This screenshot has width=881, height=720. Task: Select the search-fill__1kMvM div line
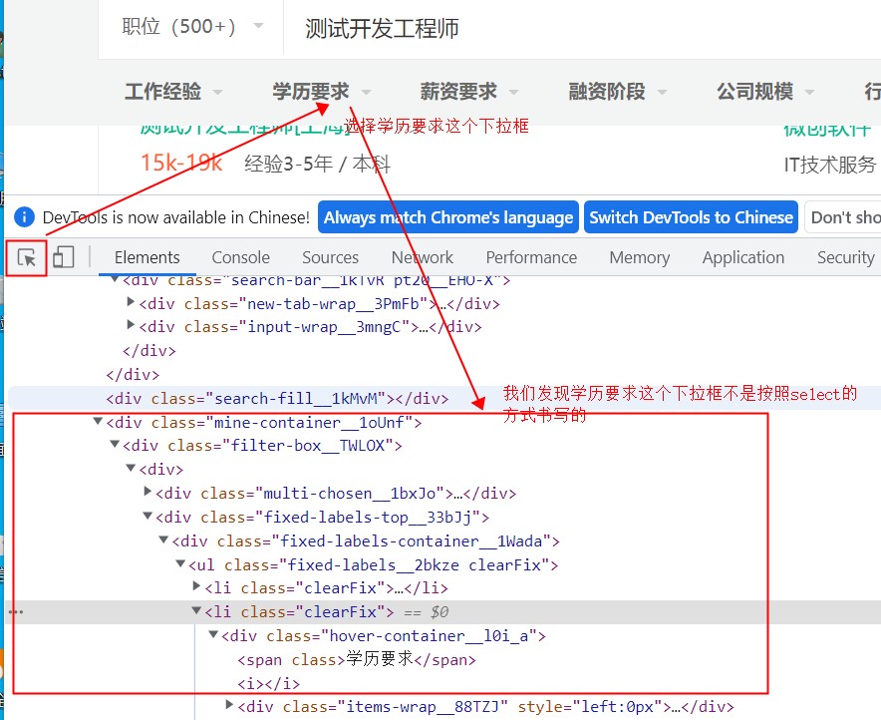click(x=277, y=399)
